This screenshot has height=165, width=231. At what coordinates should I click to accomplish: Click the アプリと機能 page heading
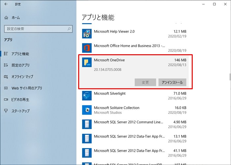click(x=98, y=18)
